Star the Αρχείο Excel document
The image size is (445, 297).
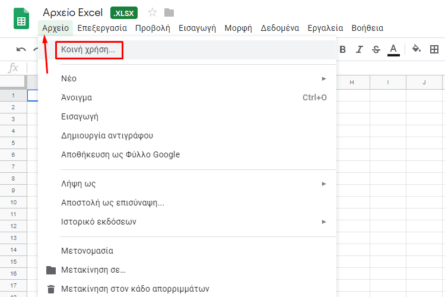[152, 12]
